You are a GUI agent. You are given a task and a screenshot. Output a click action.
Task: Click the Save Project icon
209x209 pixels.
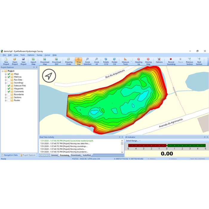(x=24, y=61)
